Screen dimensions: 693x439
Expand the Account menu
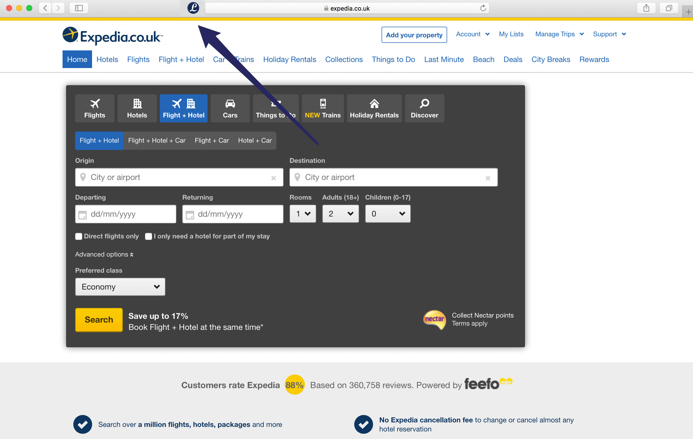(473, 34)
